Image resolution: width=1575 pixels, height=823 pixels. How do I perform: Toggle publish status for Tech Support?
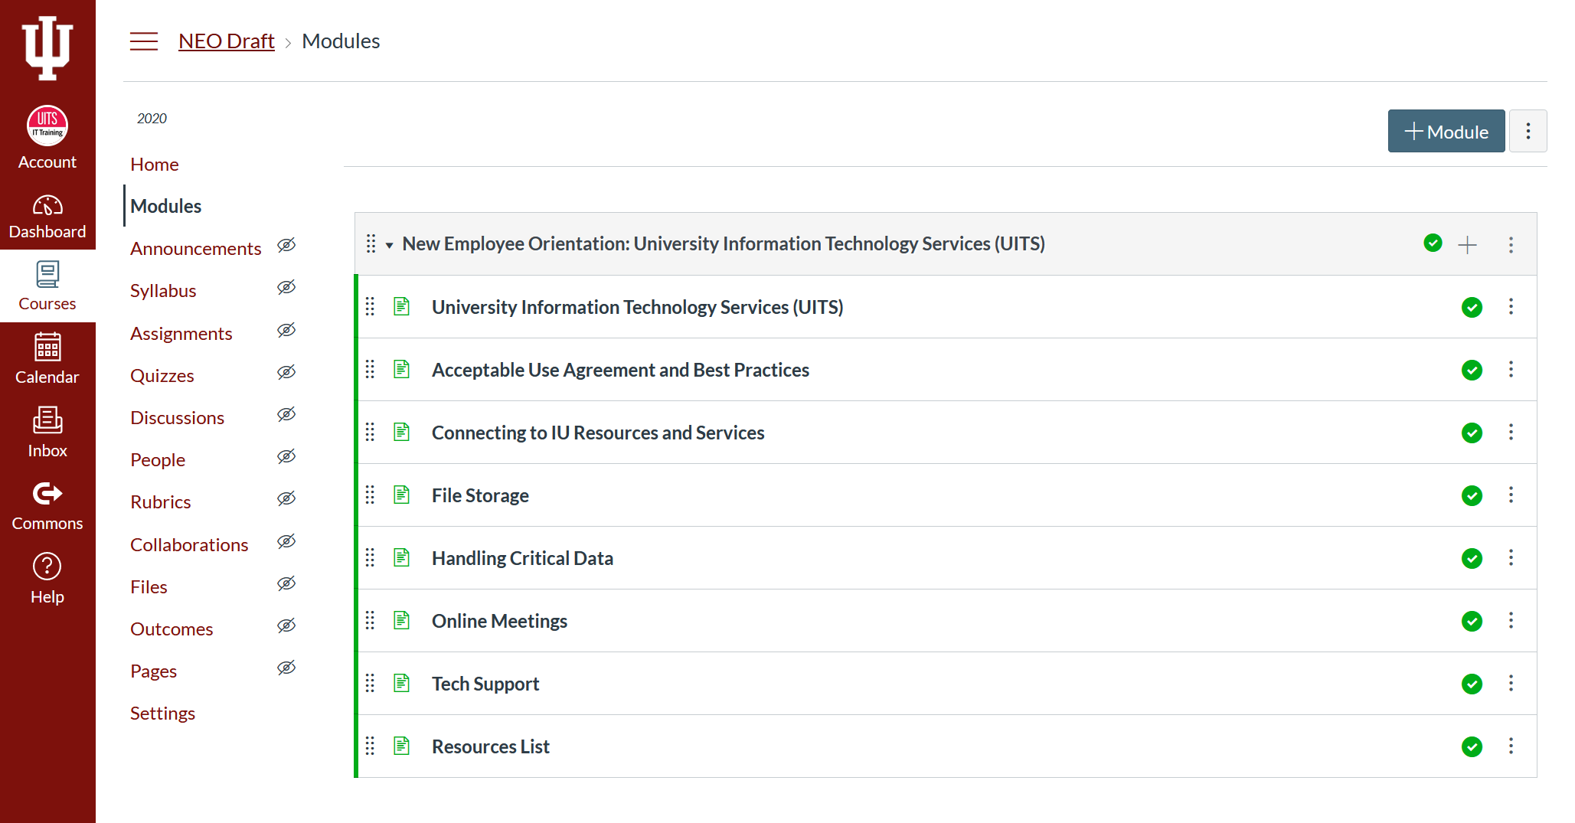1472,684
